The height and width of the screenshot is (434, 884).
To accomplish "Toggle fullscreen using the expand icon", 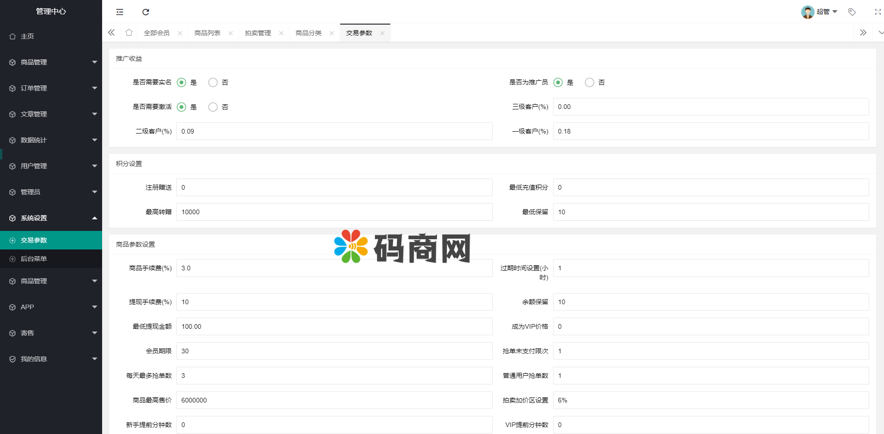I will [878, 12].
